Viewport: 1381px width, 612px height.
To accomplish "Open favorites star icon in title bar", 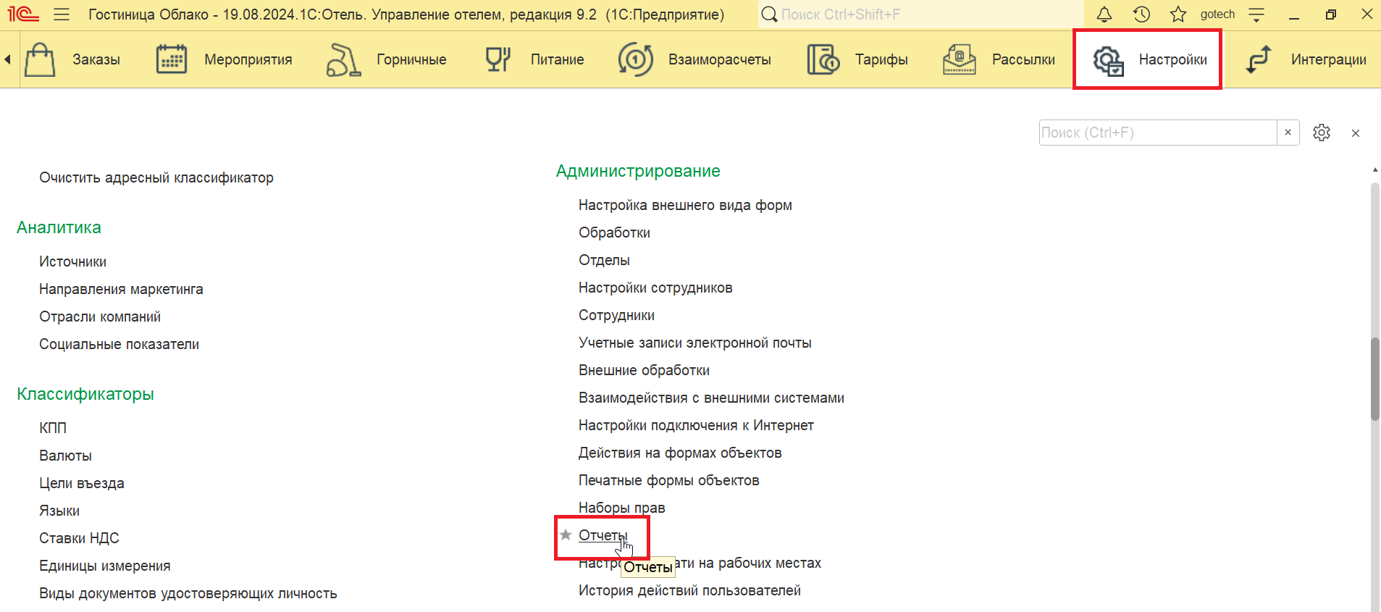I will pos(1178,14).
